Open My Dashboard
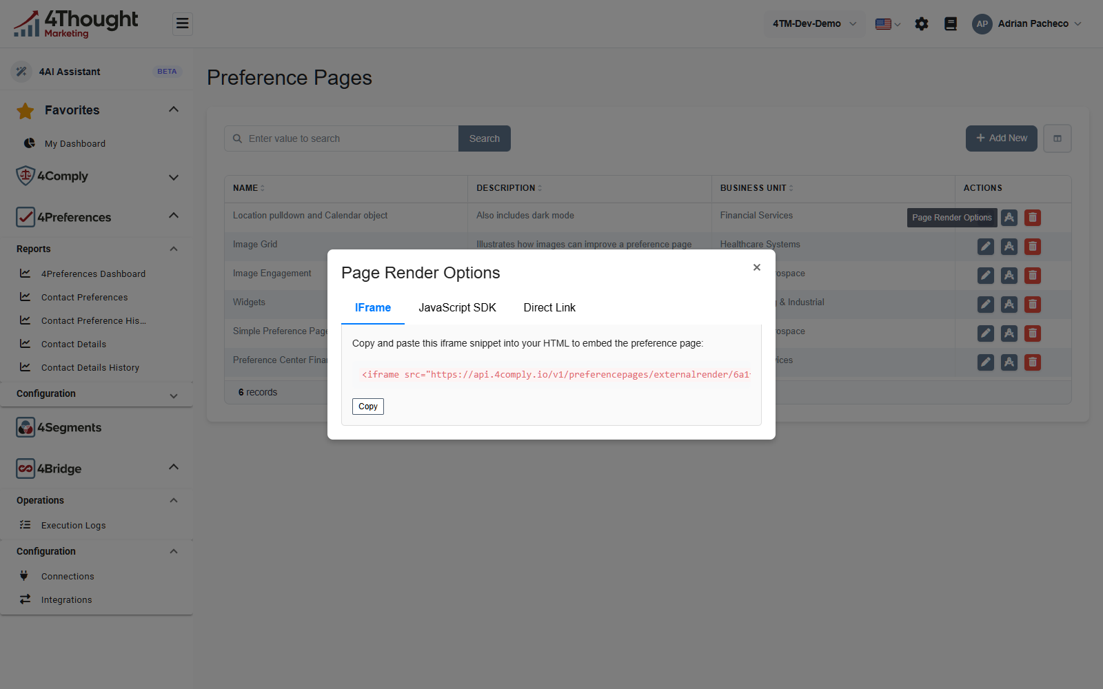 coord(75,143)
